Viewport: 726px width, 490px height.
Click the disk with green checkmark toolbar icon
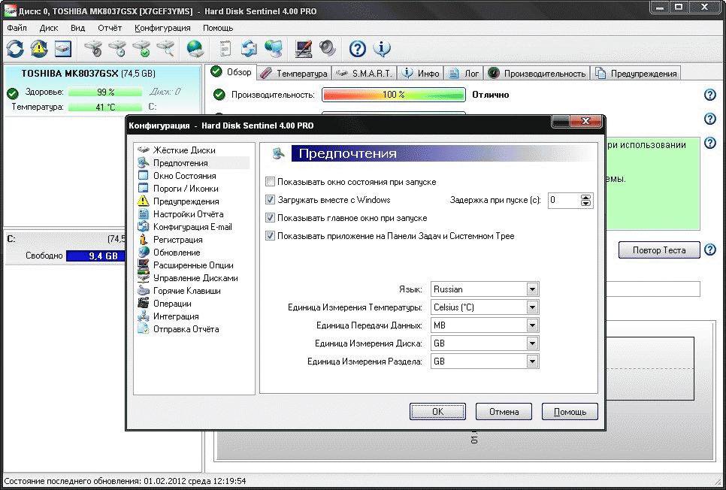141,49
